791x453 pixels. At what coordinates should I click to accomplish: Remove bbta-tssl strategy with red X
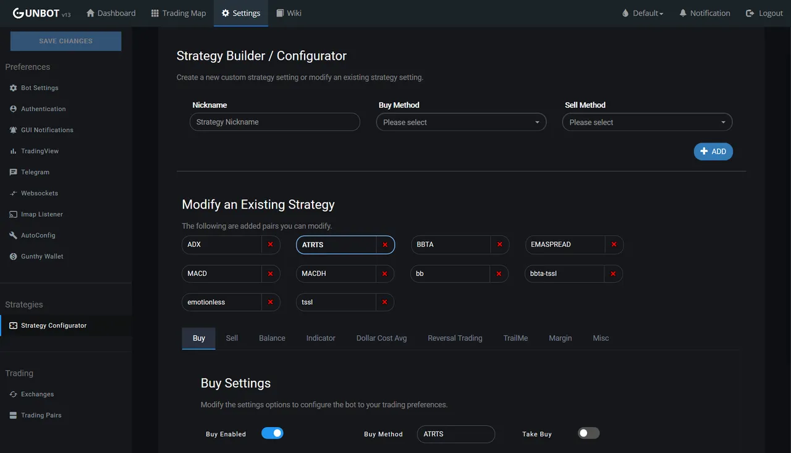pos(613,273)
